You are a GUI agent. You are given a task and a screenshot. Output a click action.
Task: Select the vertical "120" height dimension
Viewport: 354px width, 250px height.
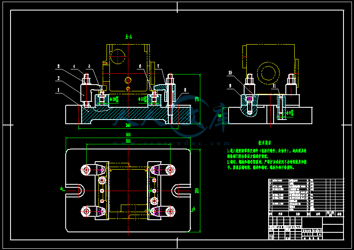pos(197,99)
